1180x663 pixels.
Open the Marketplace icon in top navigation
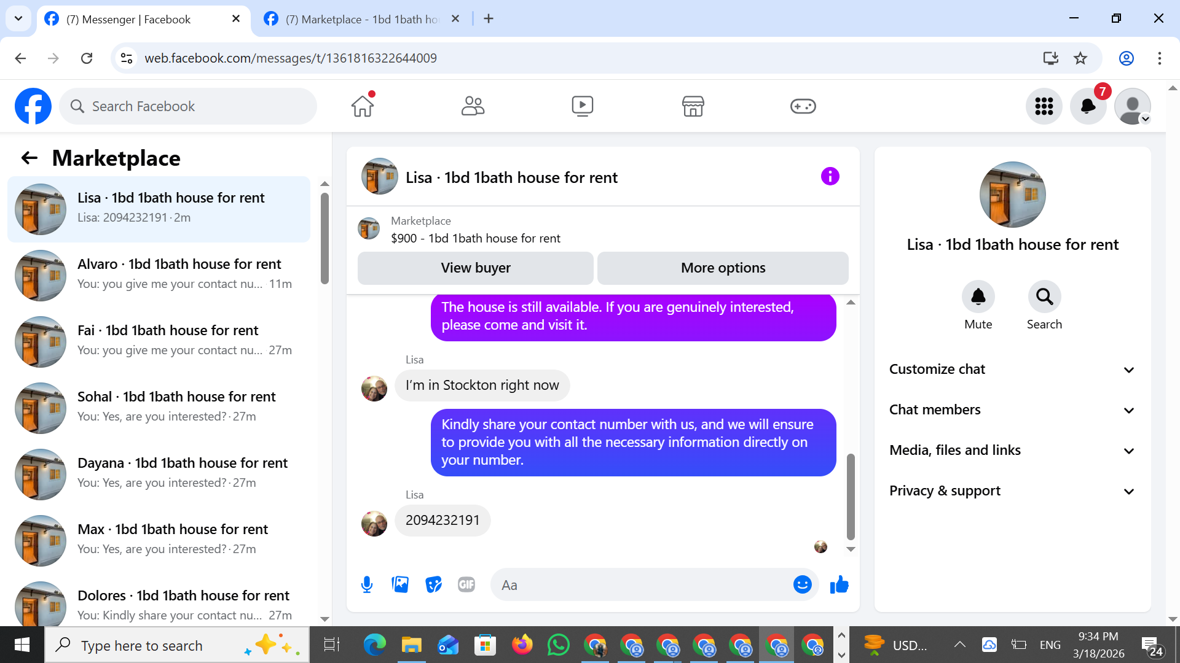(693, 106)
